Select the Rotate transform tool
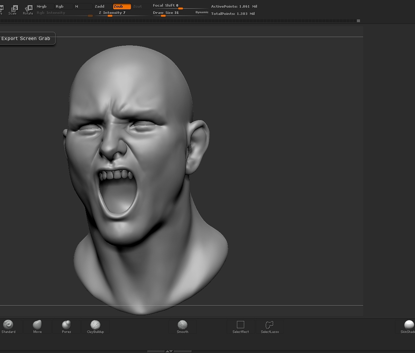 [28, 9]
